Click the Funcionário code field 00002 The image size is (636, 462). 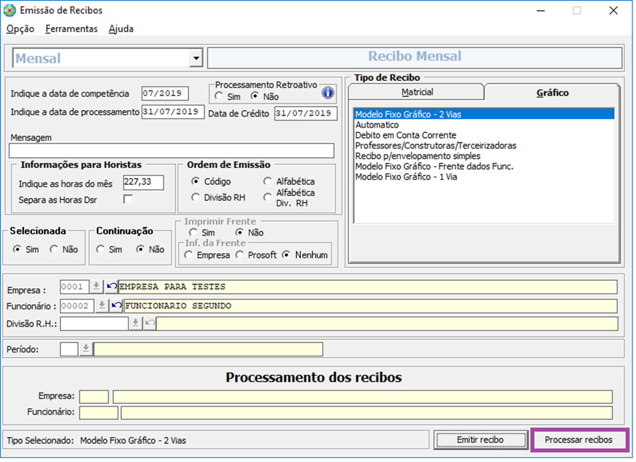(x=77, y=305)
